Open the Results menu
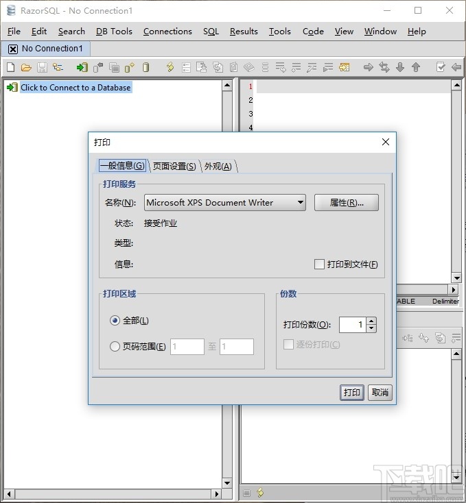This screenshot has width=466, height=503. point(244,32)
